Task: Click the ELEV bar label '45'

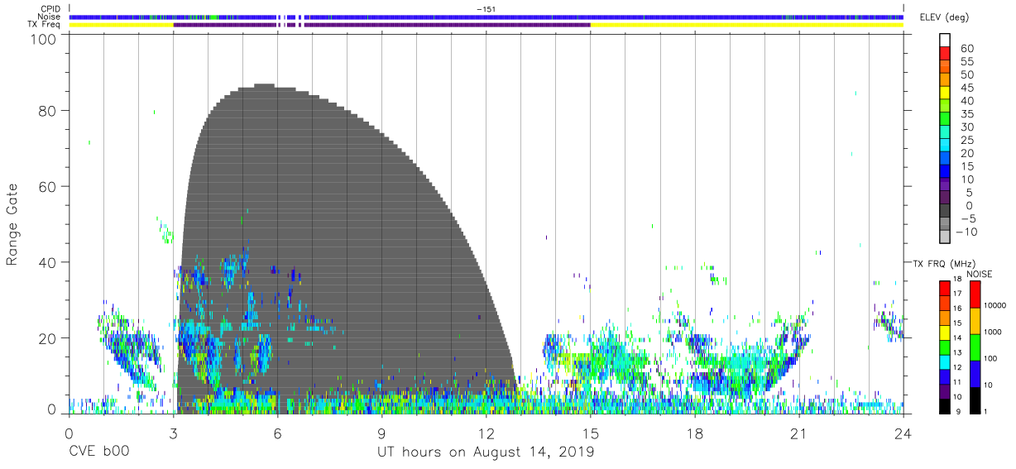Action: (x=966, y=88)
